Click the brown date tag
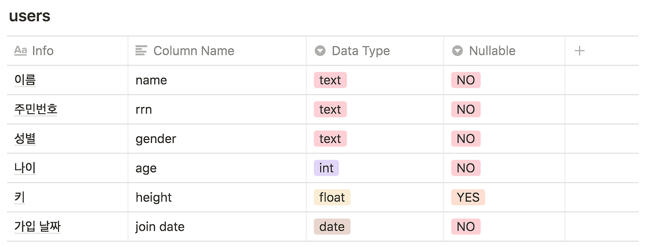 [x=332, y=227]
